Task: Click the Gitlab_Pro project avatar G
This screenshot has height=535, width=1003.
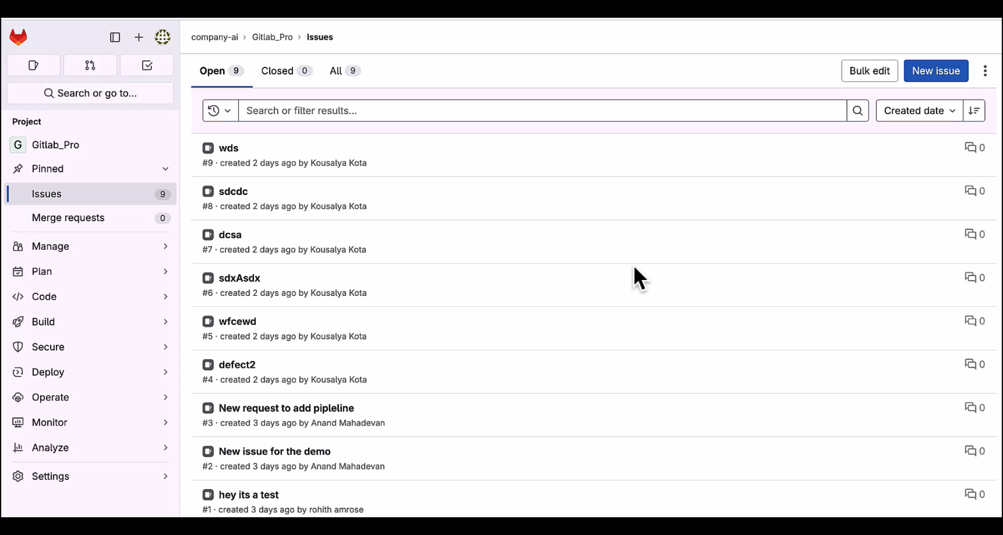Action: [x=18, y=145]
